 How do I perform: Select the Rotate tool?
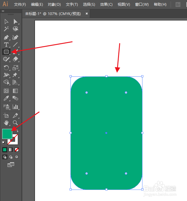(x=6, y=68)
